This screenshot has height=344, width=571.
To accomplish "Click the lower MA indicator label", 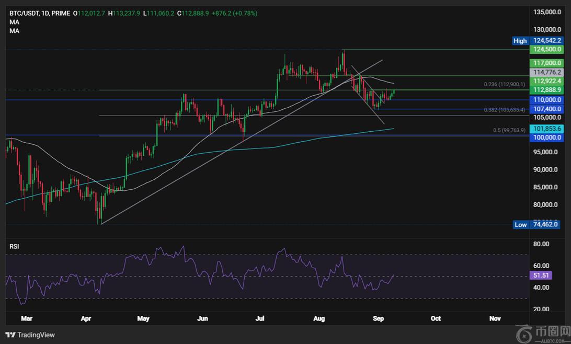I will pyautogui.click(x=14, y=31).
